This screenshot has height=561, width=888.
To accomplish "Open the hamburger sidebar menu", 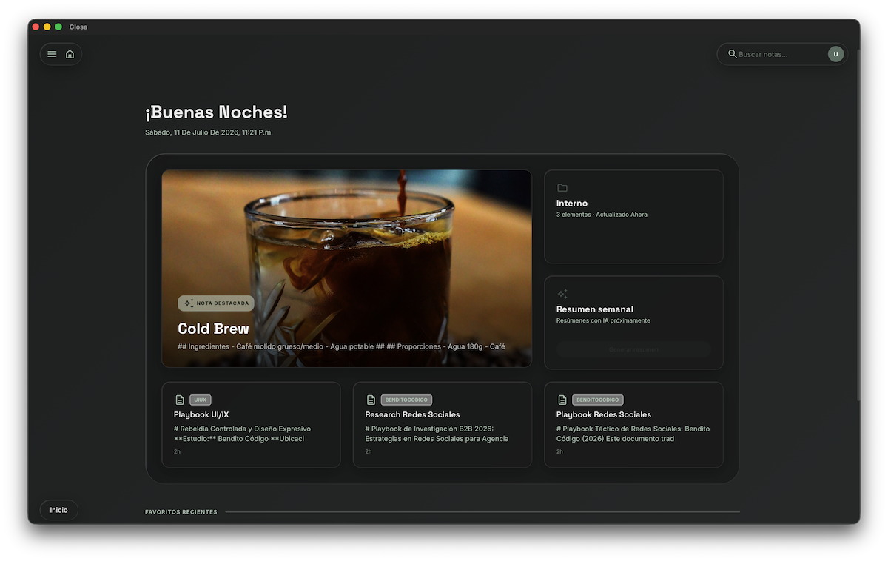I will [52, 54].
